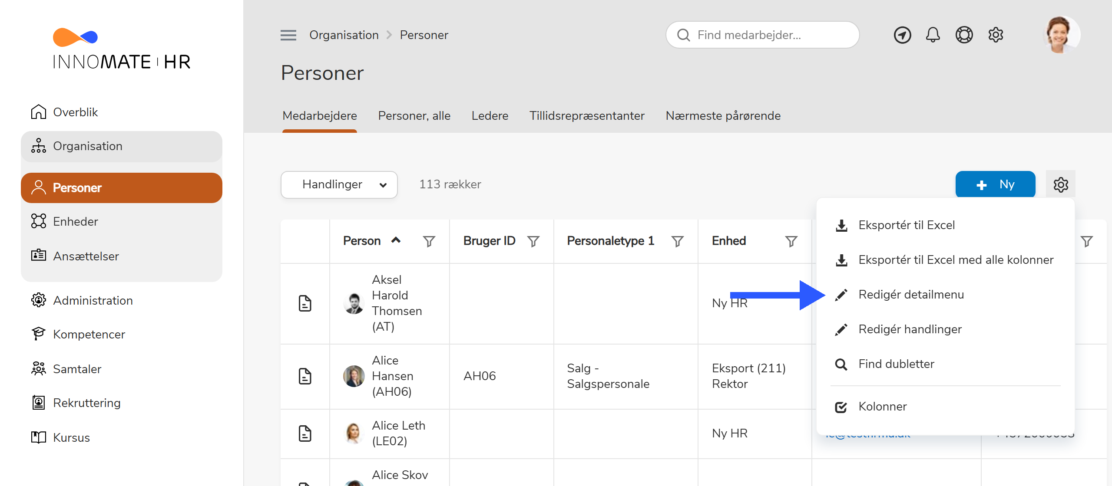Screen dimensions: 1112x486
Task: Click Alice Leth's photo thumbnail
Action: click(x=354, y=433)
